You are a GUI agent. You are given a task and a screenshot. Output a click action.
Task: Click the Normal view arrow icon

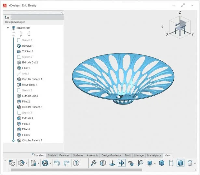click(112, 163)
